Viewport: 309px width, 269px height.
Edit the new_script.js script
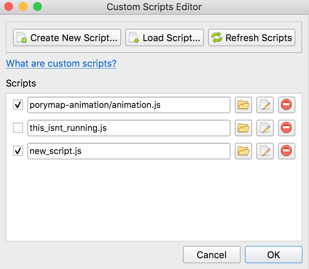(265, 151)
